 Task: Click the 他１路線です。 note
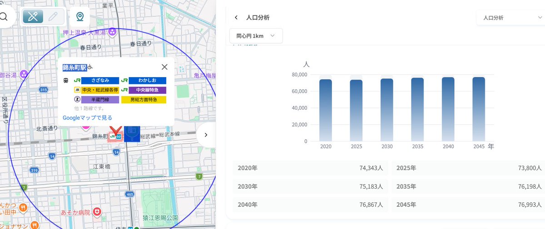(89, 108)
